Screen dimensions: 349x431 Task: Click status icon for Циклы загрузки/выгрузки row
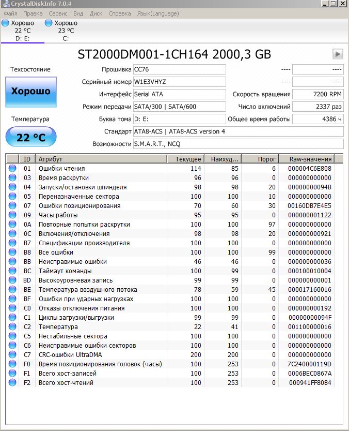(x=12, y=318)
